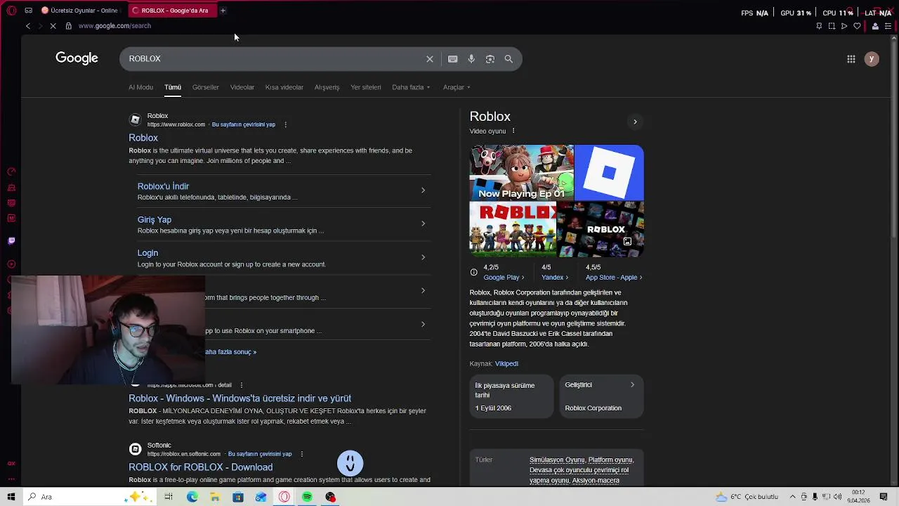The width and height of the screenshot is (899, 506).
Task: Expand the Geliştirici Roblox Corporation card
Action: (x=601, y=396)
